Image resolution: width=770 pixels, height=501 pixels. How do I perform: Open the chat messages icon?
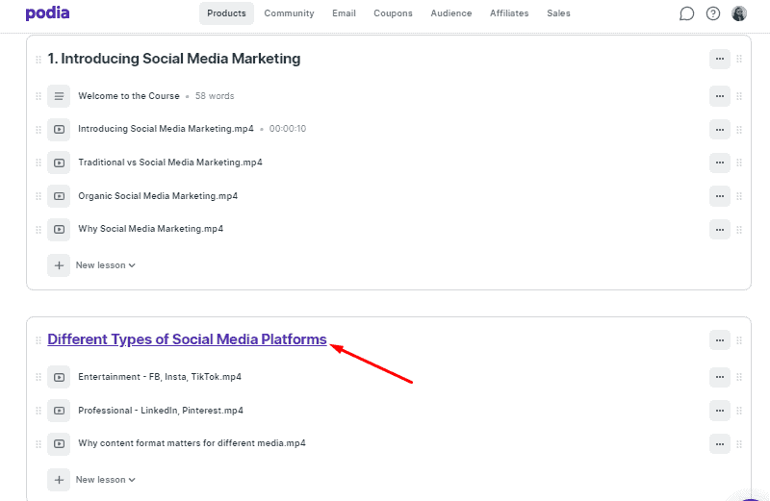[686, 13]
